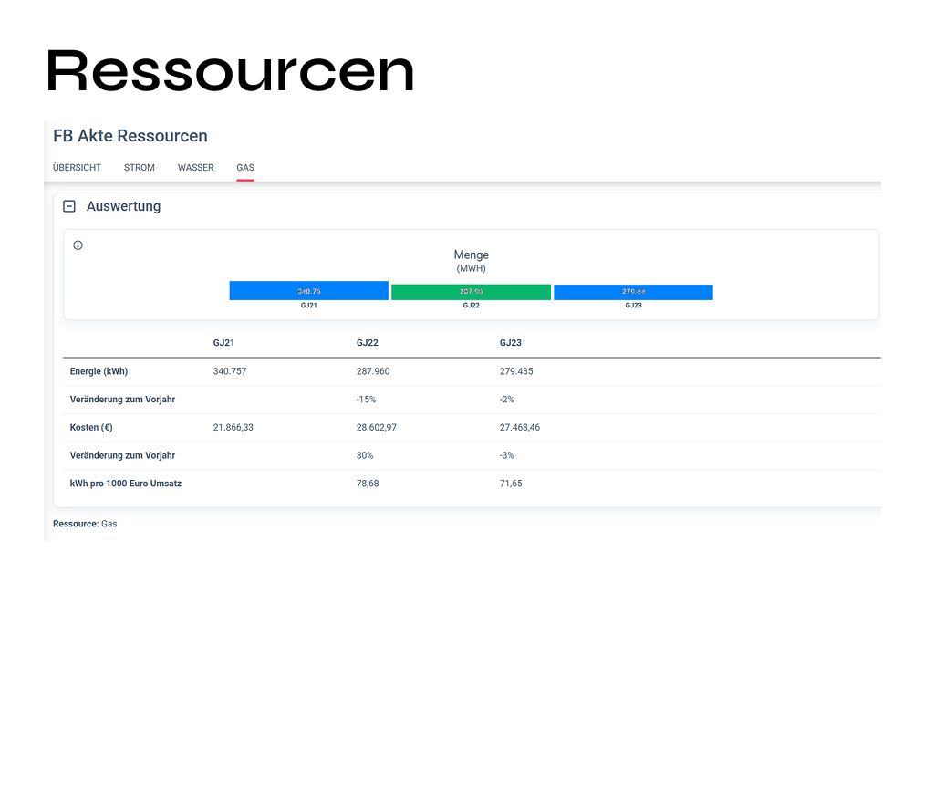Open the info icon in the chart panel
934x791 pixels.
click(78, 245)
